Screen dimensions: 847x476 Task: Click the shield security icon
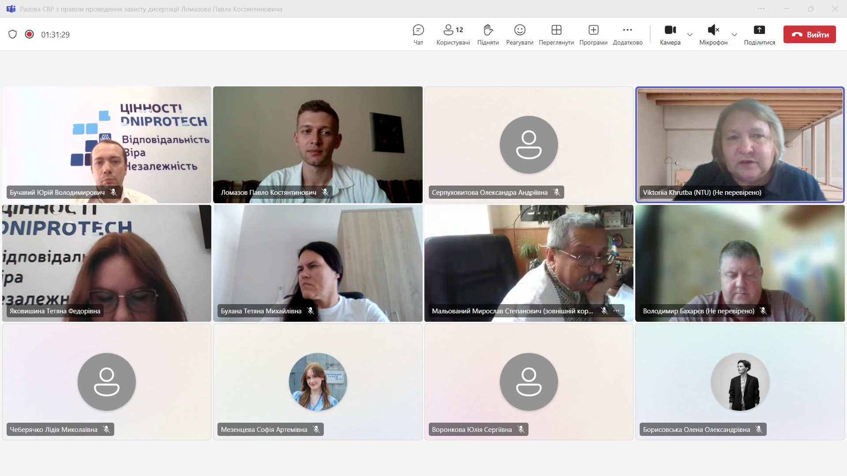coord(13,34)
